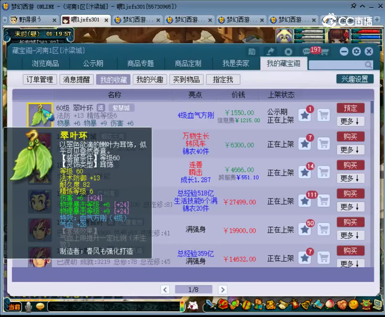The width and height of the screenshot is (385, 317).
Task: Close the 野得狠 game tab
Action: (x=54, y=20)
